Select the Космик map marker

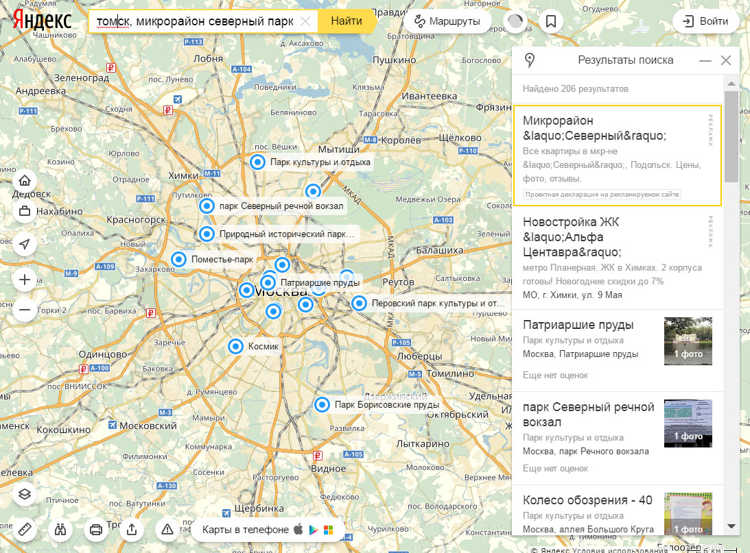(235, 346)
